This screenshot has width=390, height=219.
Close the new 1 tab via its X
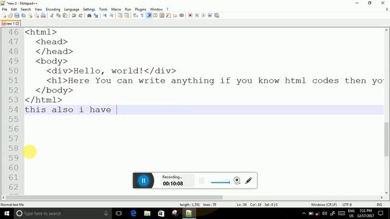(x=18, y=24)
